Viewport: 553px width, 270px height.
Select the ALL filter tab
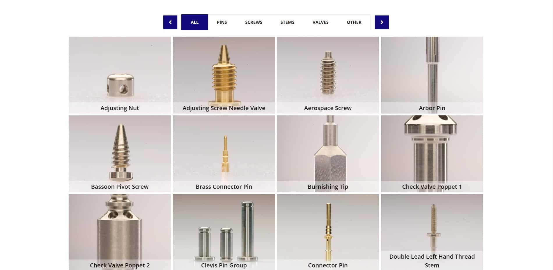[x=195, y=22]
